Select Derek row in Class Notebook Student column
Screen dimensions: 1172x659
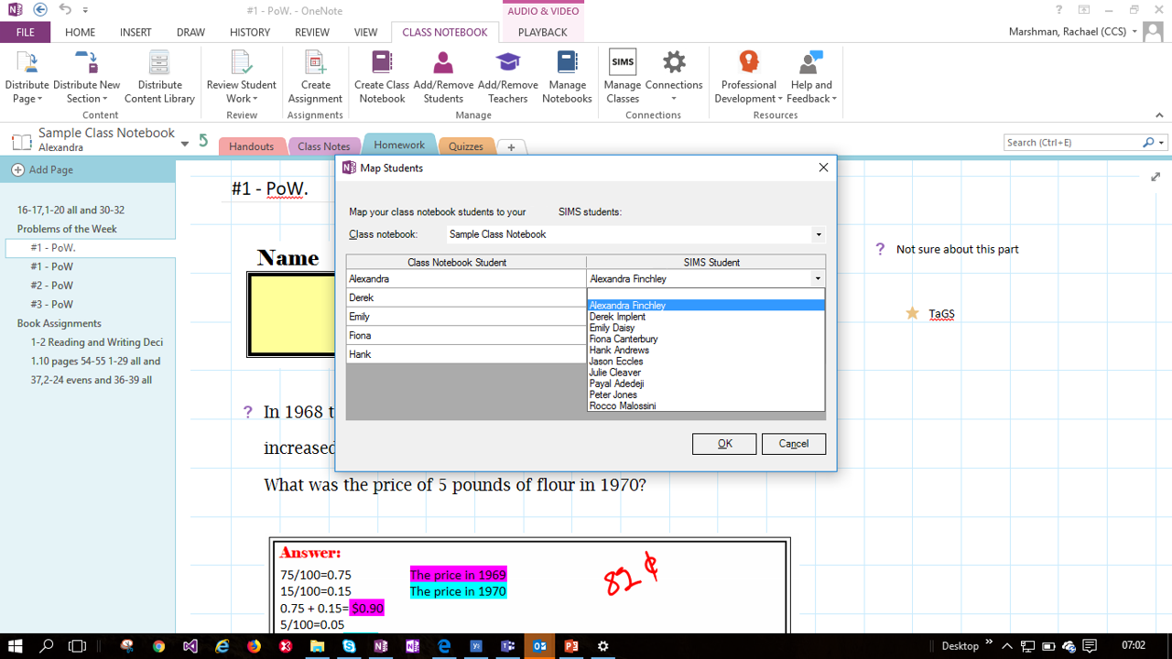point(466,297)
